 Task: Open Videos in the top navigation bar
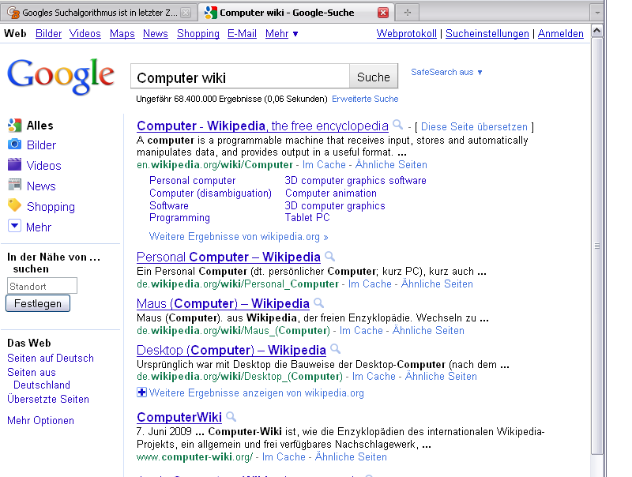85,34
